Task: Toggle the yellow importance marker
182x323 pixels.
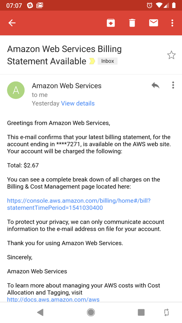Action: pos(92,61)
